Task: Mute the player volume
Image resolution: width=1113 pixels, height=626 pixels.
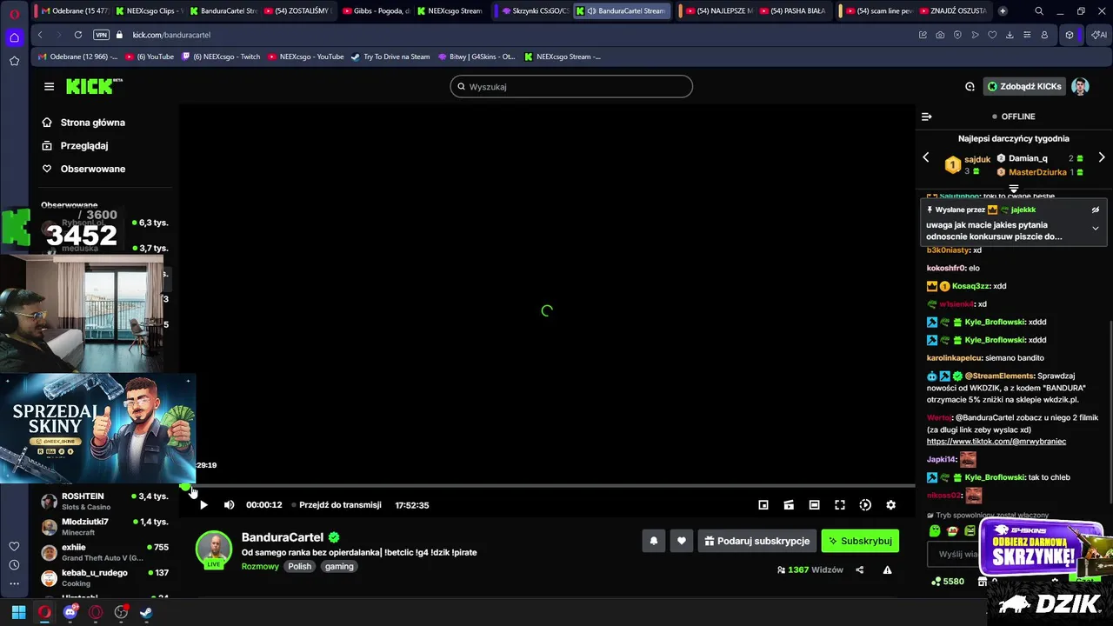Action: click(229, 505)
